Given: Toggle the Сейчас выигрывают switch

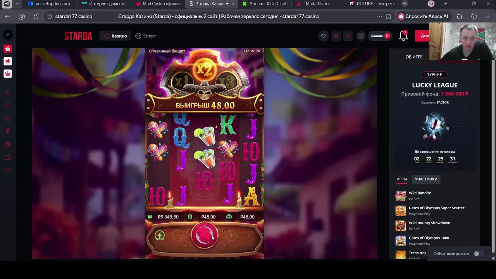Looking at the screenshot, I should pyautogui.click(x=478, y=254).
